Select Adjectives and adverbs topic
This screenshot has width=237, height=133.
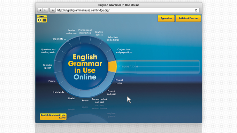(x=113, y=39)
